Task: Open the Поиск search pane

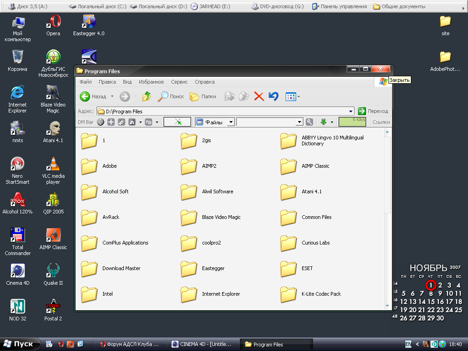Action: point(170,96)
